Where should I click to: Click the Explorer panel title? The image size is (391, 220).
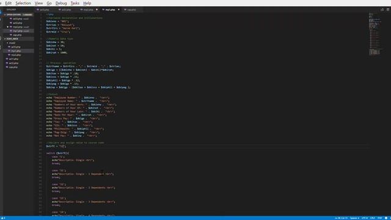click(11, 10)
